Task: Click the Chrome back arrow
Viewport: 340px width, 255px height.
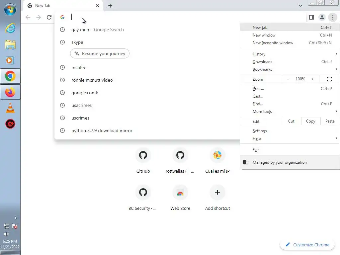Action: [x=28, y=17]
